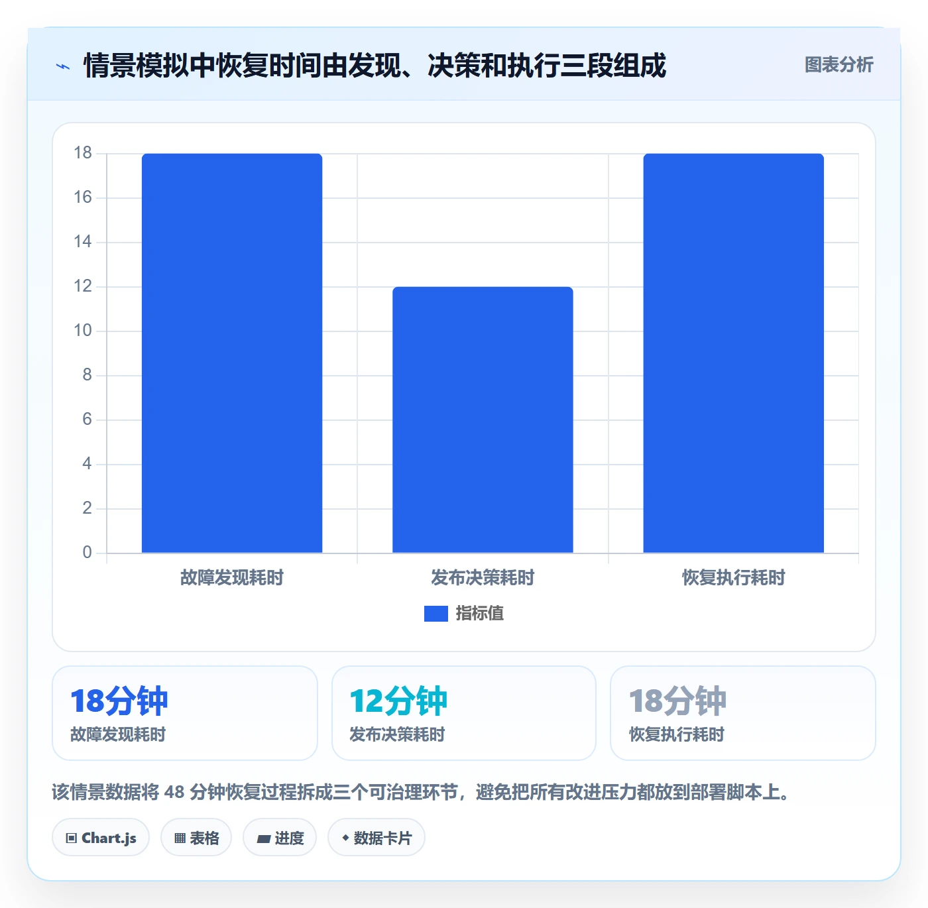Click the gray 18分钟 value for 恢复执行耗时
Screen dimensions: 928x908
click(x=677, y=701)
